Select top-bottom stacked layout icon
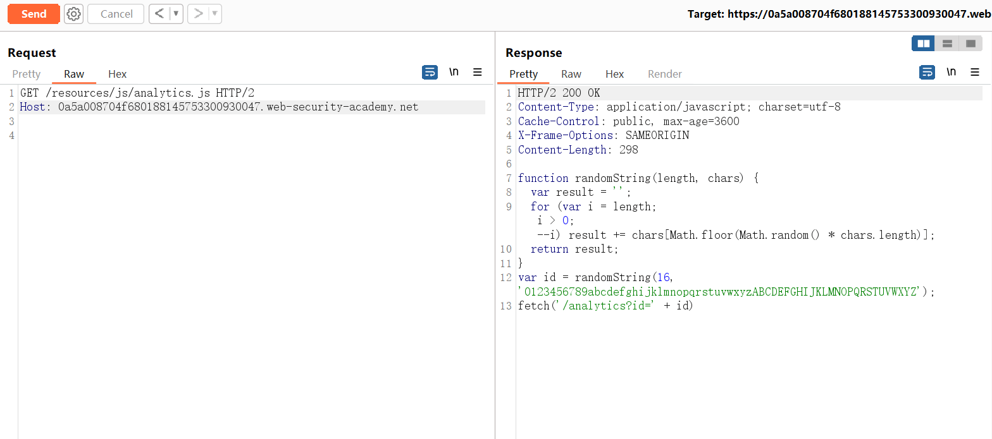Screen dimensions: 992x439 (x=947, y=44)
